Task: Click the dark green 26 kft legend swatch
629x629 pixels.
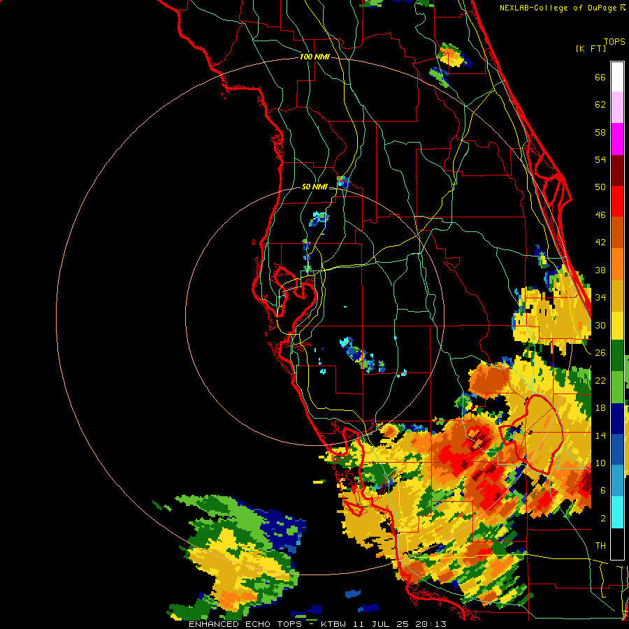Action: click(617, 356)
